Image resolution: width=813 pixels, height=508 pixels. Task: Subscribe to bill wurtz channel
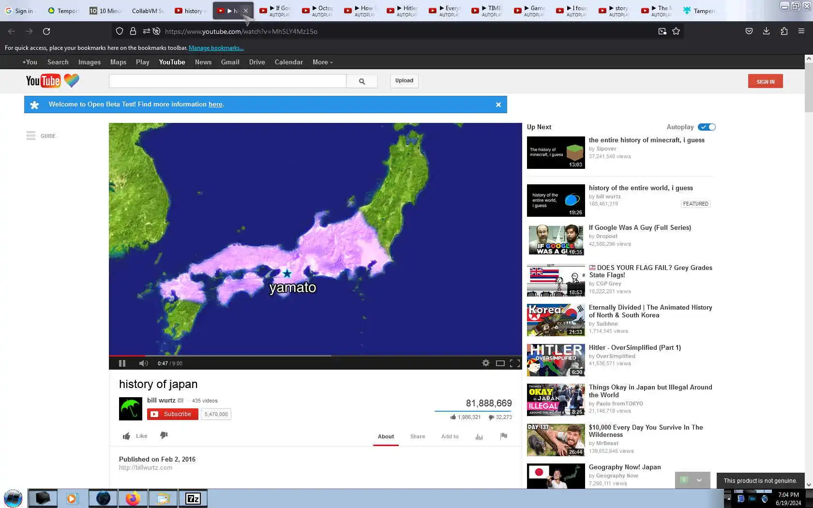coord(172,414)
